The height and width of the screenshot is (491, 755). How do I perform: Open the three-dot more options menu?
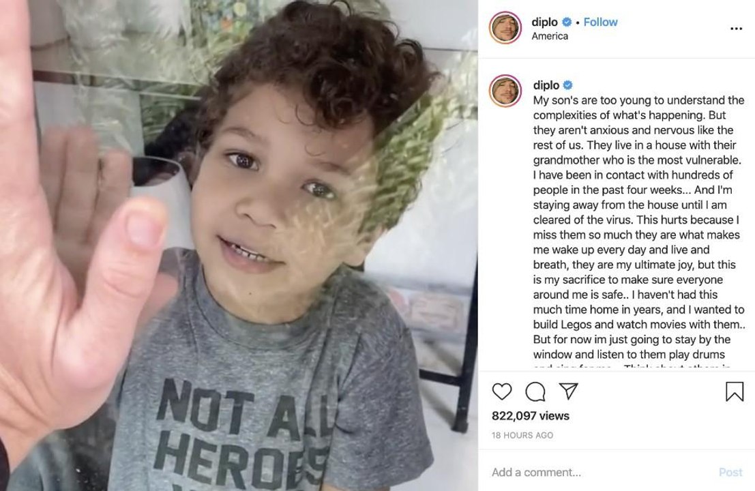(736, 29)
